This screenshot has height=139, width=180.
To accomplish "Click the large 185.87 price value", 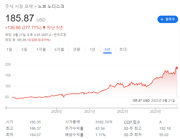I will point(20,18).
